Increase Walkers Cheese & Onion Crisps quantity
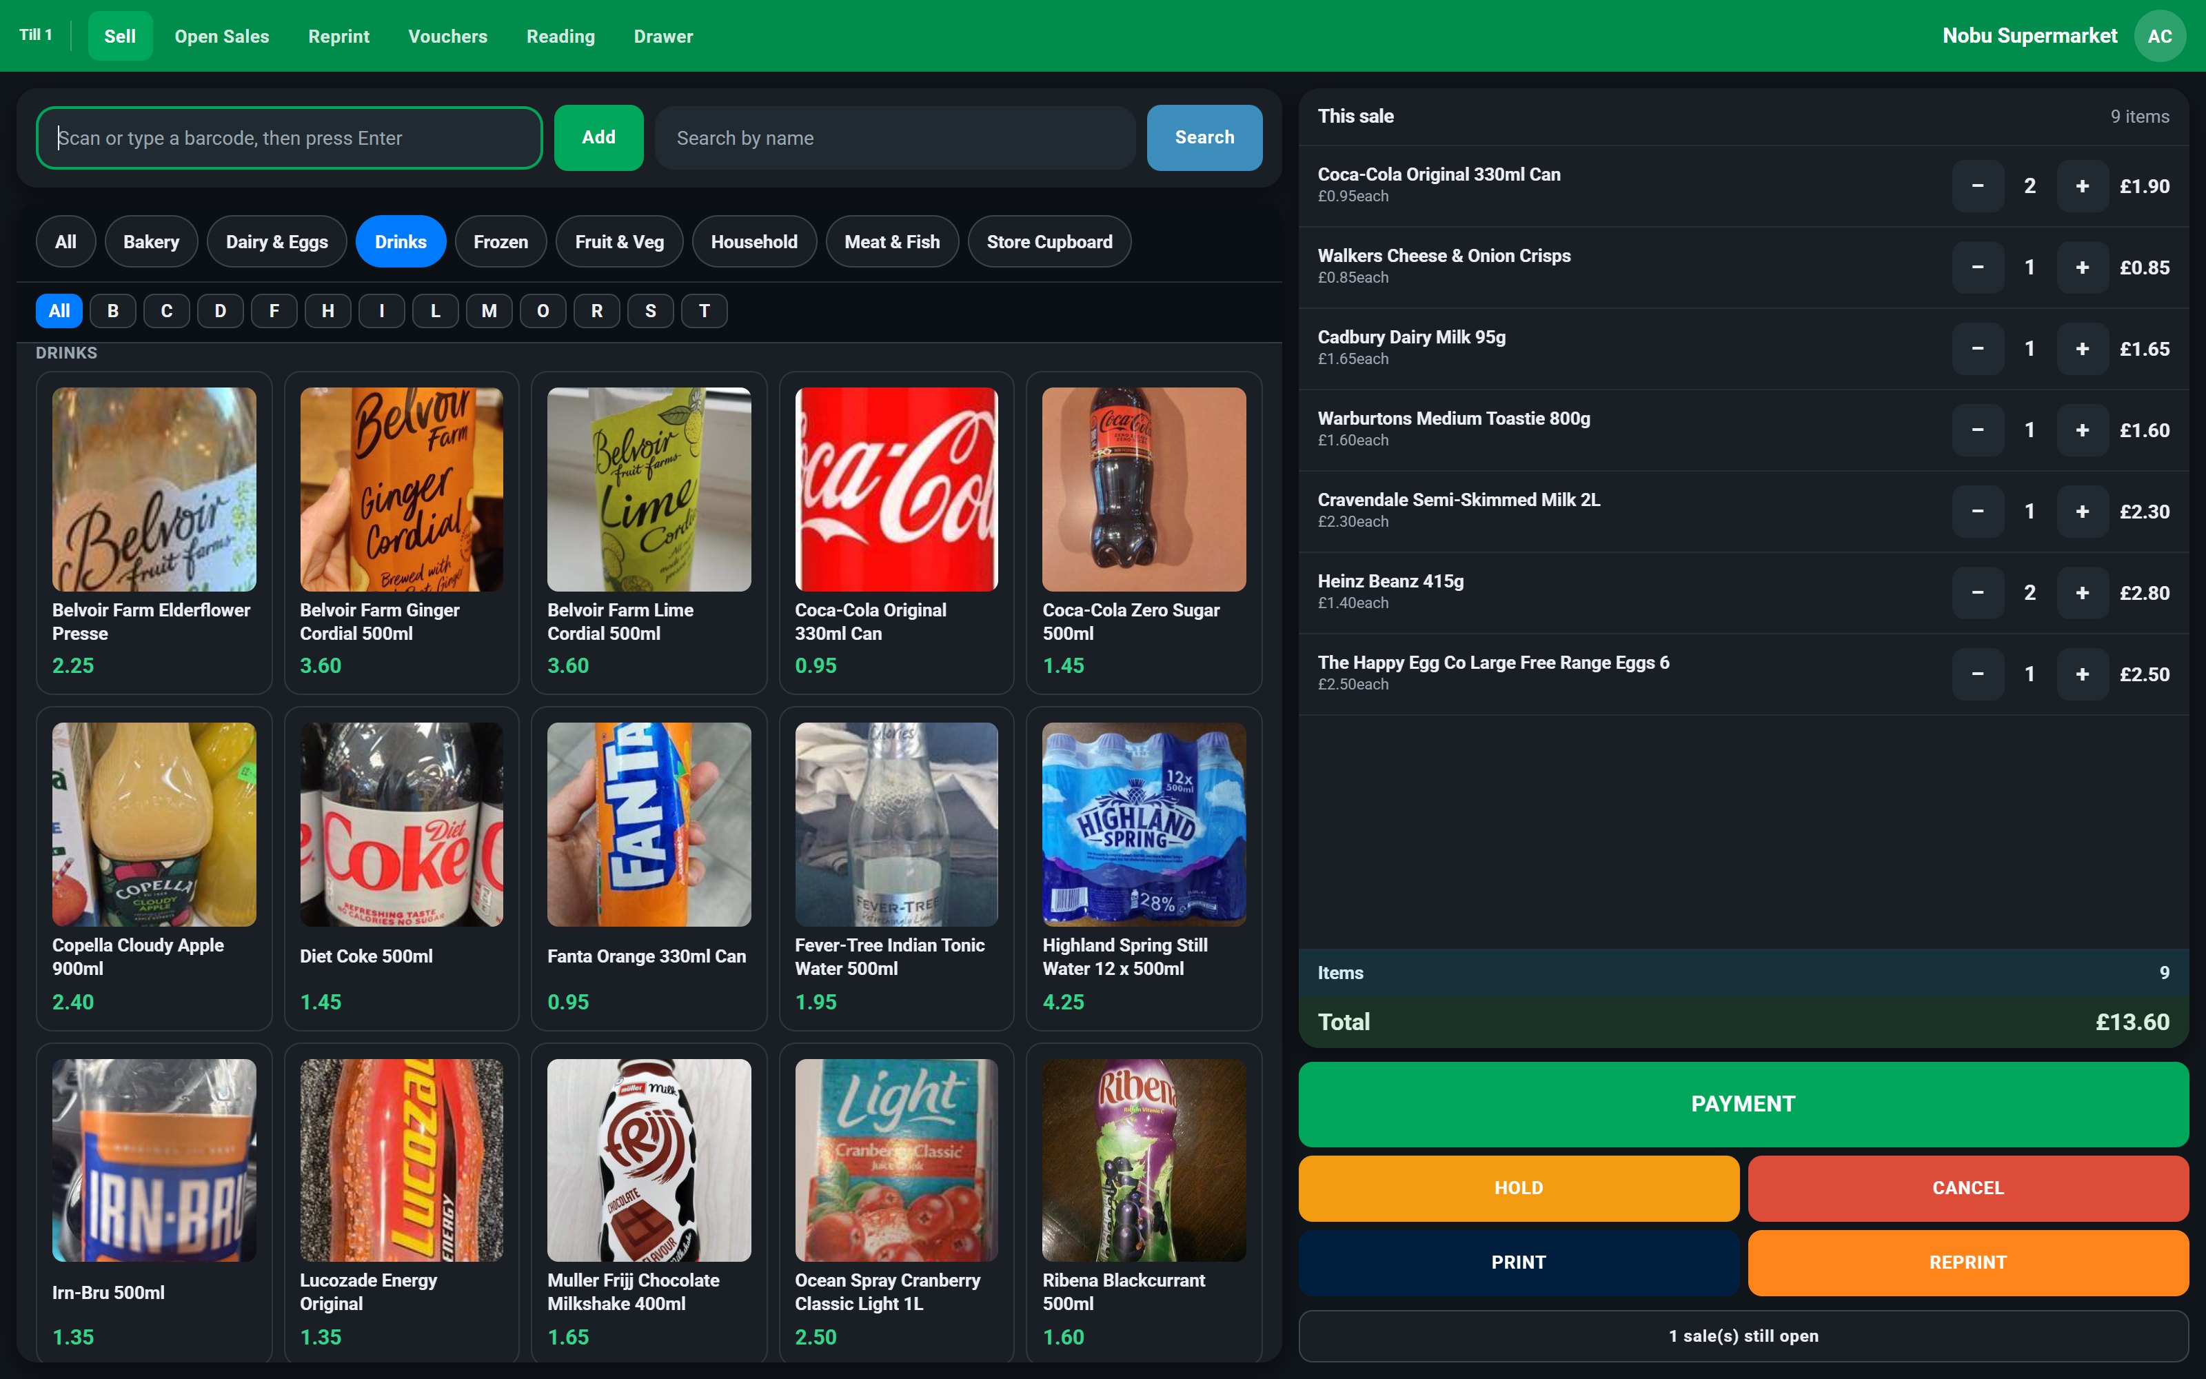 tap(2082, 268)
